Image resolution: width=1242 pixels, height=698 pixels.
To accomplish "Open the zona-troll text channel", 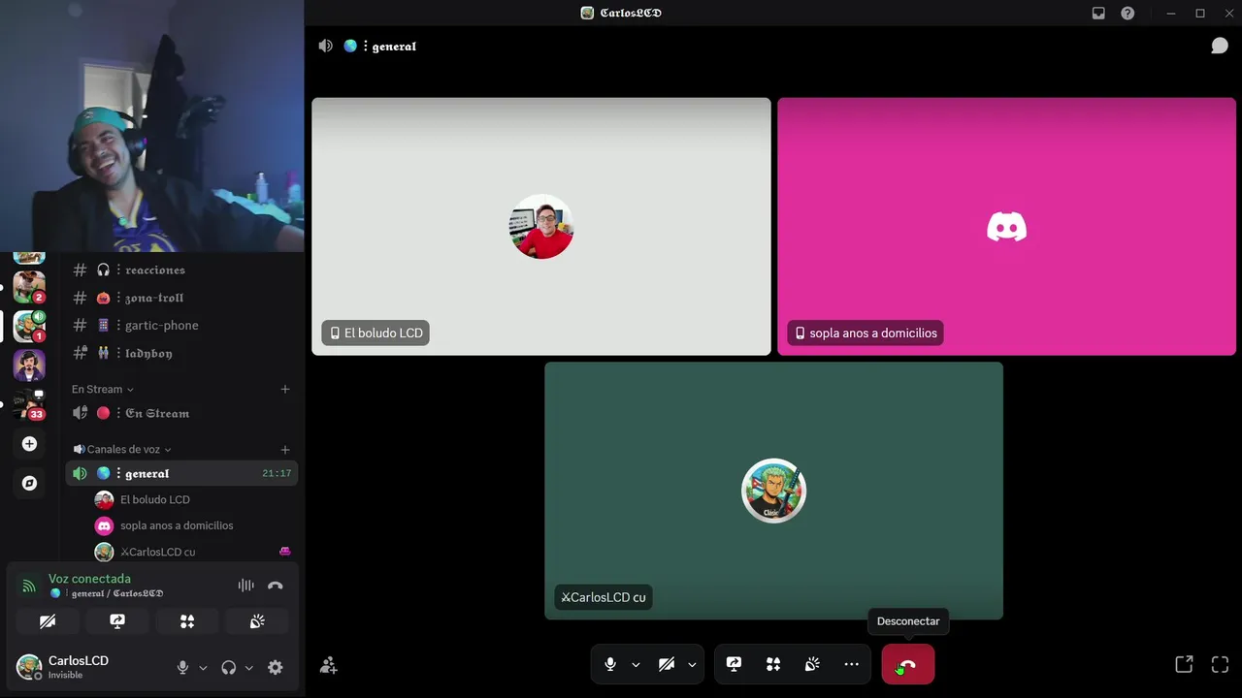I will [x=180, y=298].
